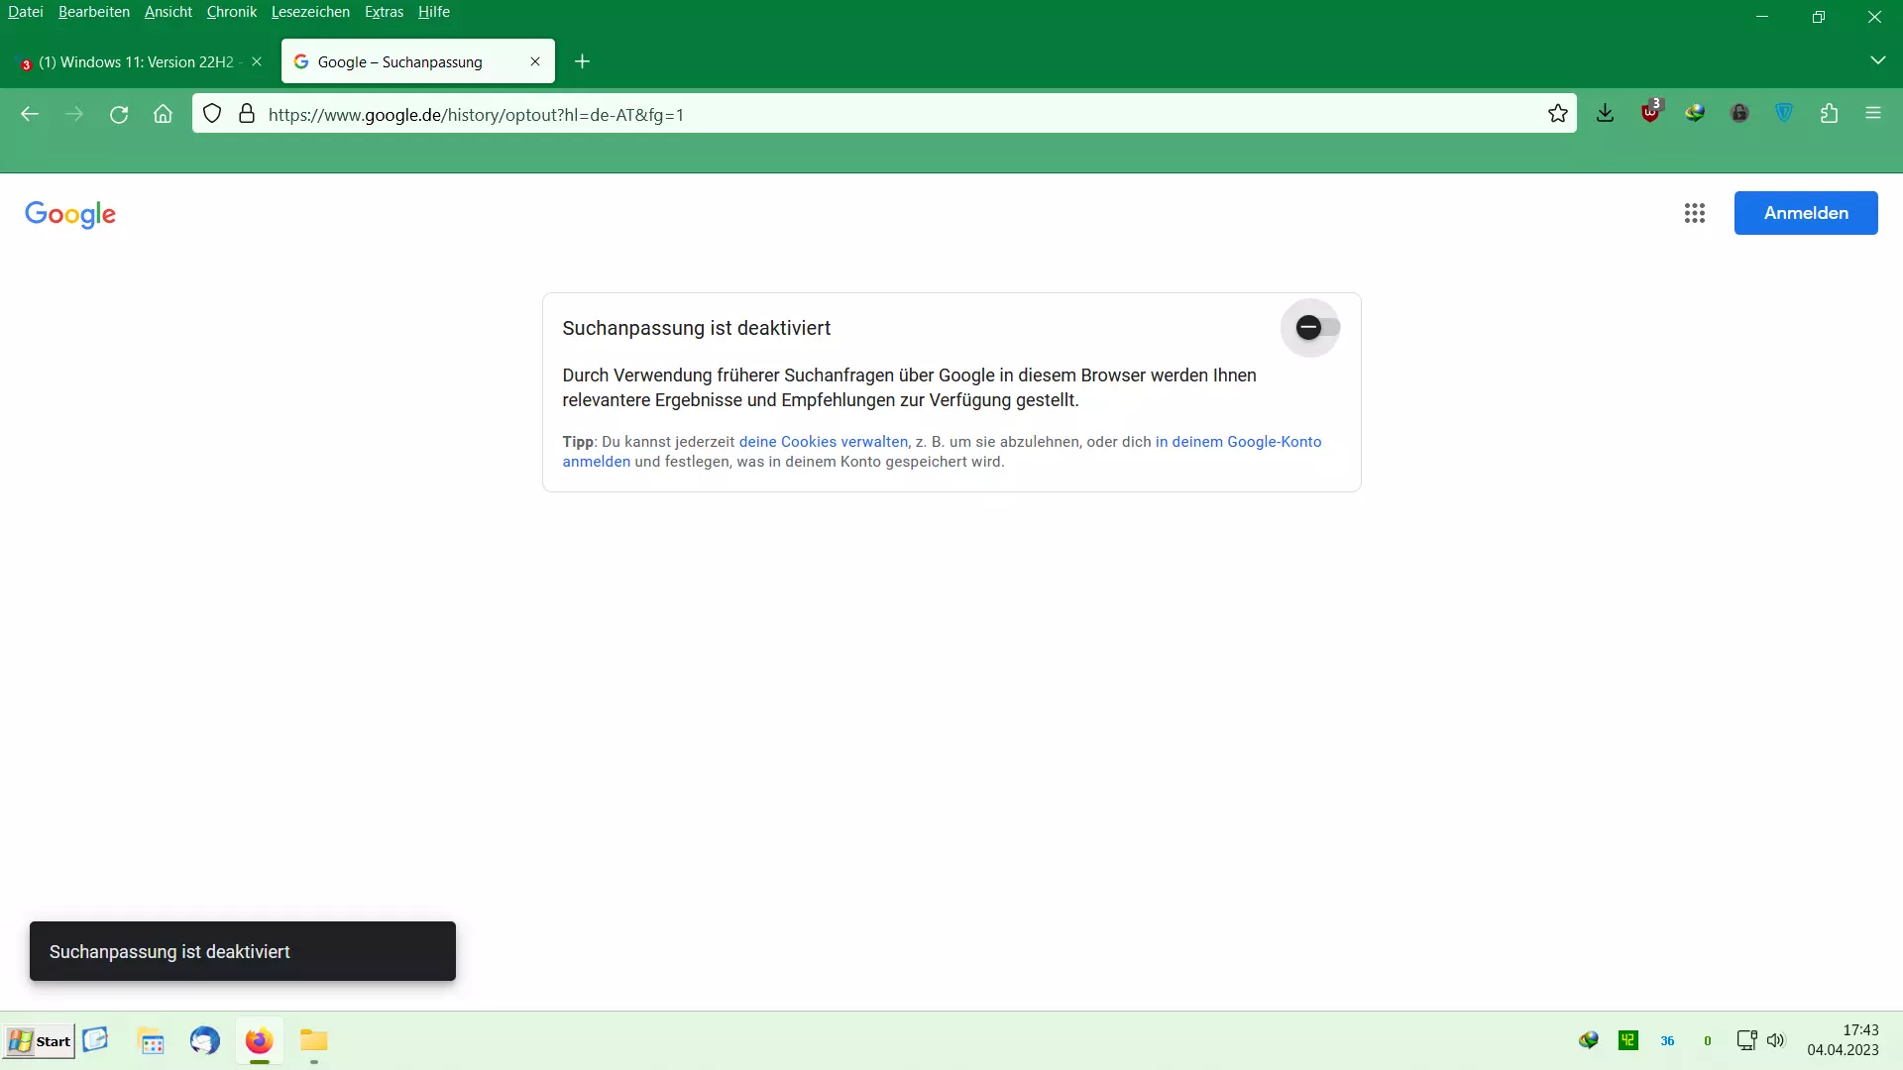1903x1070 pixels.
Task: Open the blue shield extension
Action: 1784,114
